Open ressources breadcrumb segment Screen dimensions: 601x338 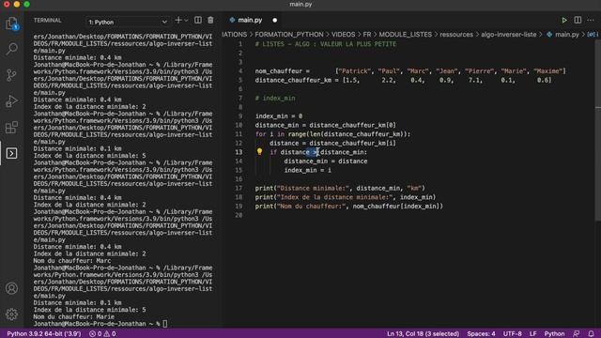pos(456,35)
